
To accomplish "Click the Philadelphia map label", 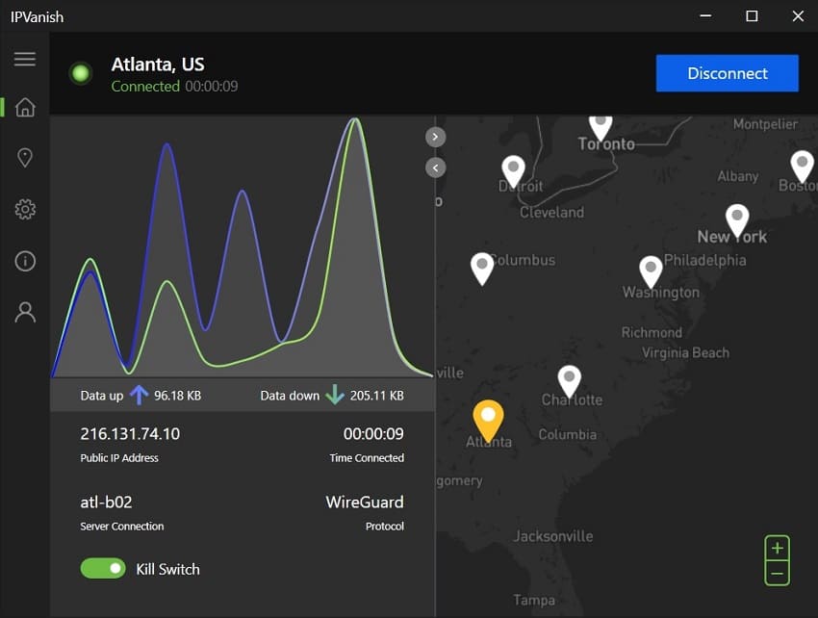I will tap(704, 260).
